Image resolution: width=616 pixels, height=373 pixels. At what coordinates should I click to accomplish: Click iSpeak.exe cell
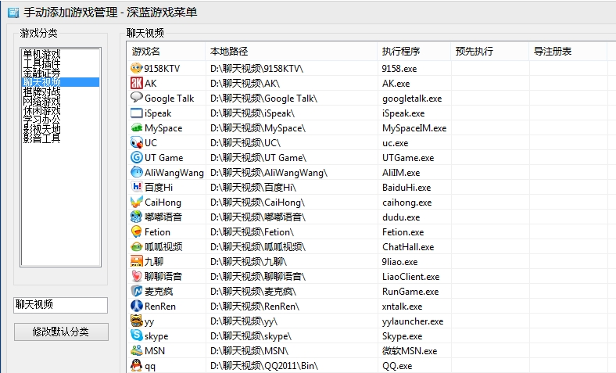403,113
